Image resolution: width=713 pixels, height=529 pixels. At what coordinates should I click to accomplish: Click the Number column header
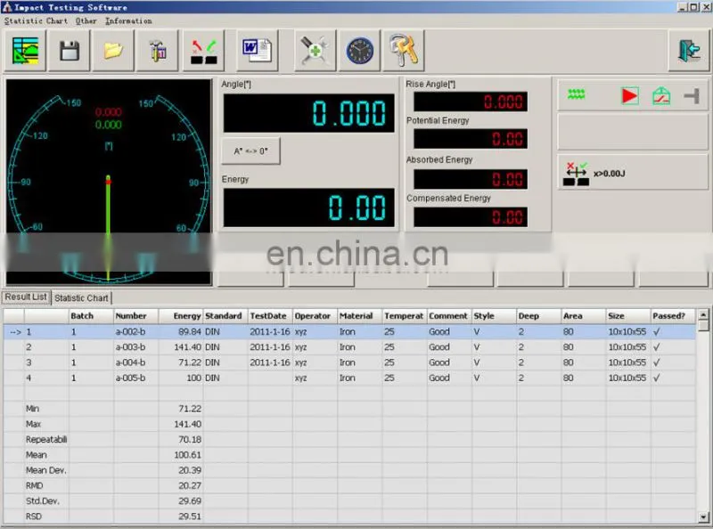[135, 316]
